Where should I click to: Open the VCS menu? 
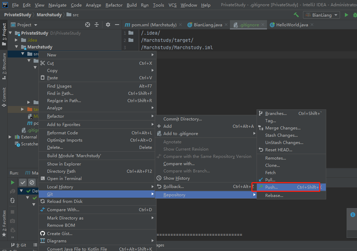coord(172,5)
